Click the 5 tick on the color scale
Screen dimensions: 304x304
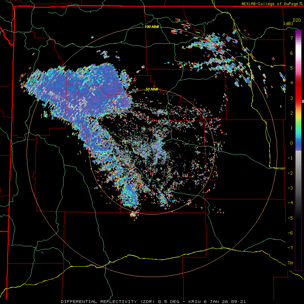coord(292,68)
